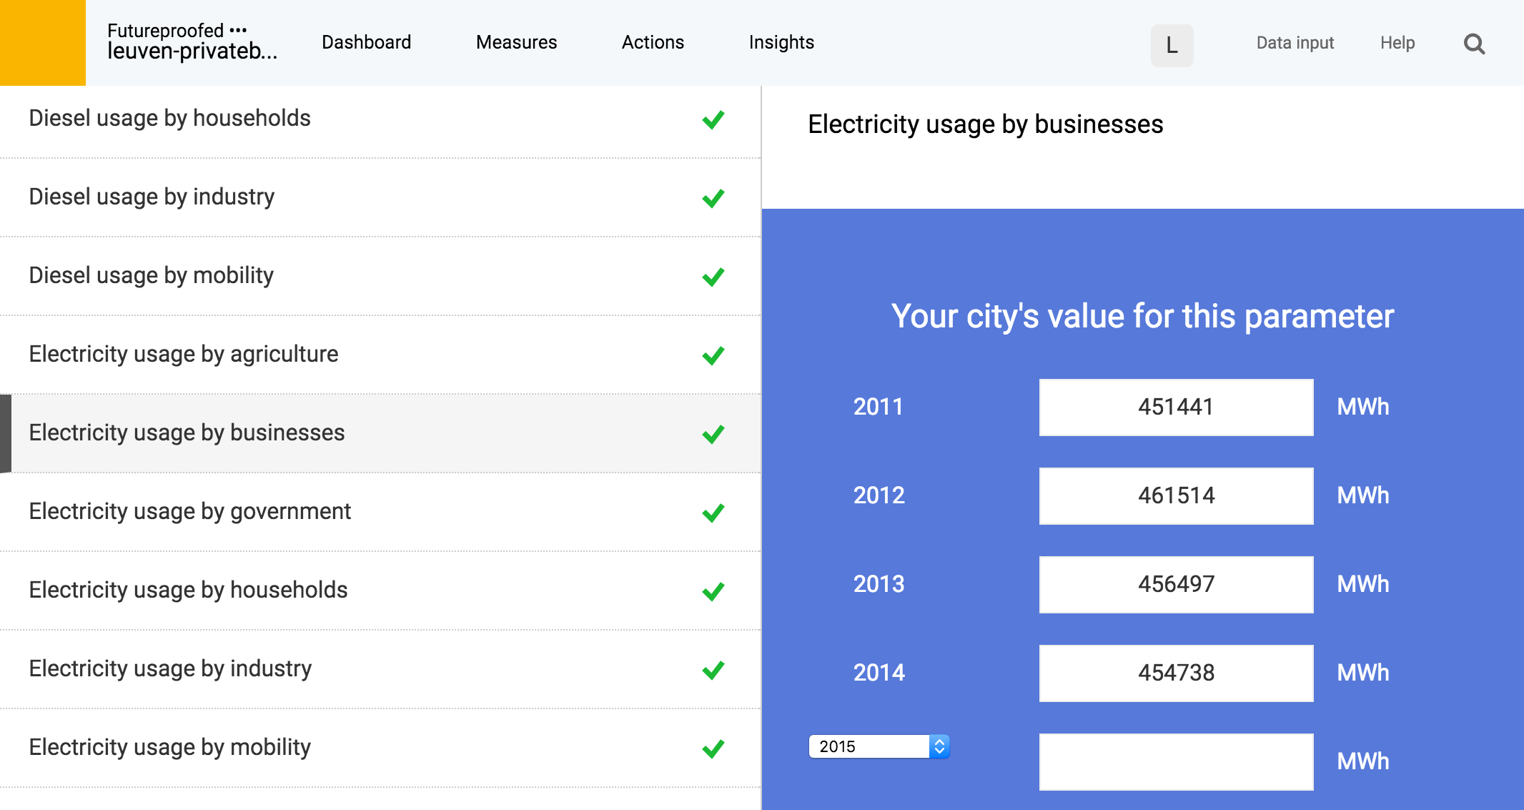Open the L user avatar menu
This screenshot has width=1524, height=810.
(x=1172, y=46)
